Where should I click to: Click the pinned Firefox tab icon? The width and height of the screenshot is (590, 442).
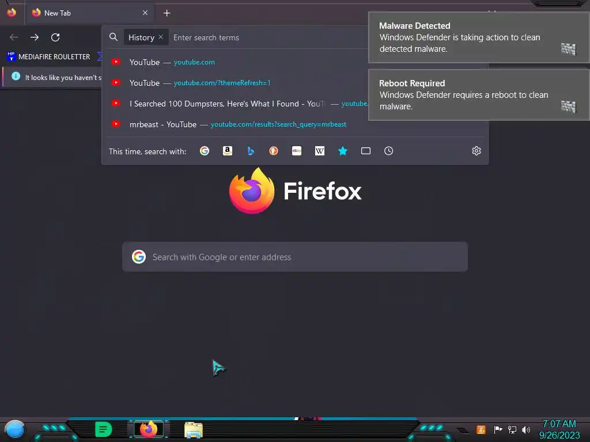tap(12, 13)
